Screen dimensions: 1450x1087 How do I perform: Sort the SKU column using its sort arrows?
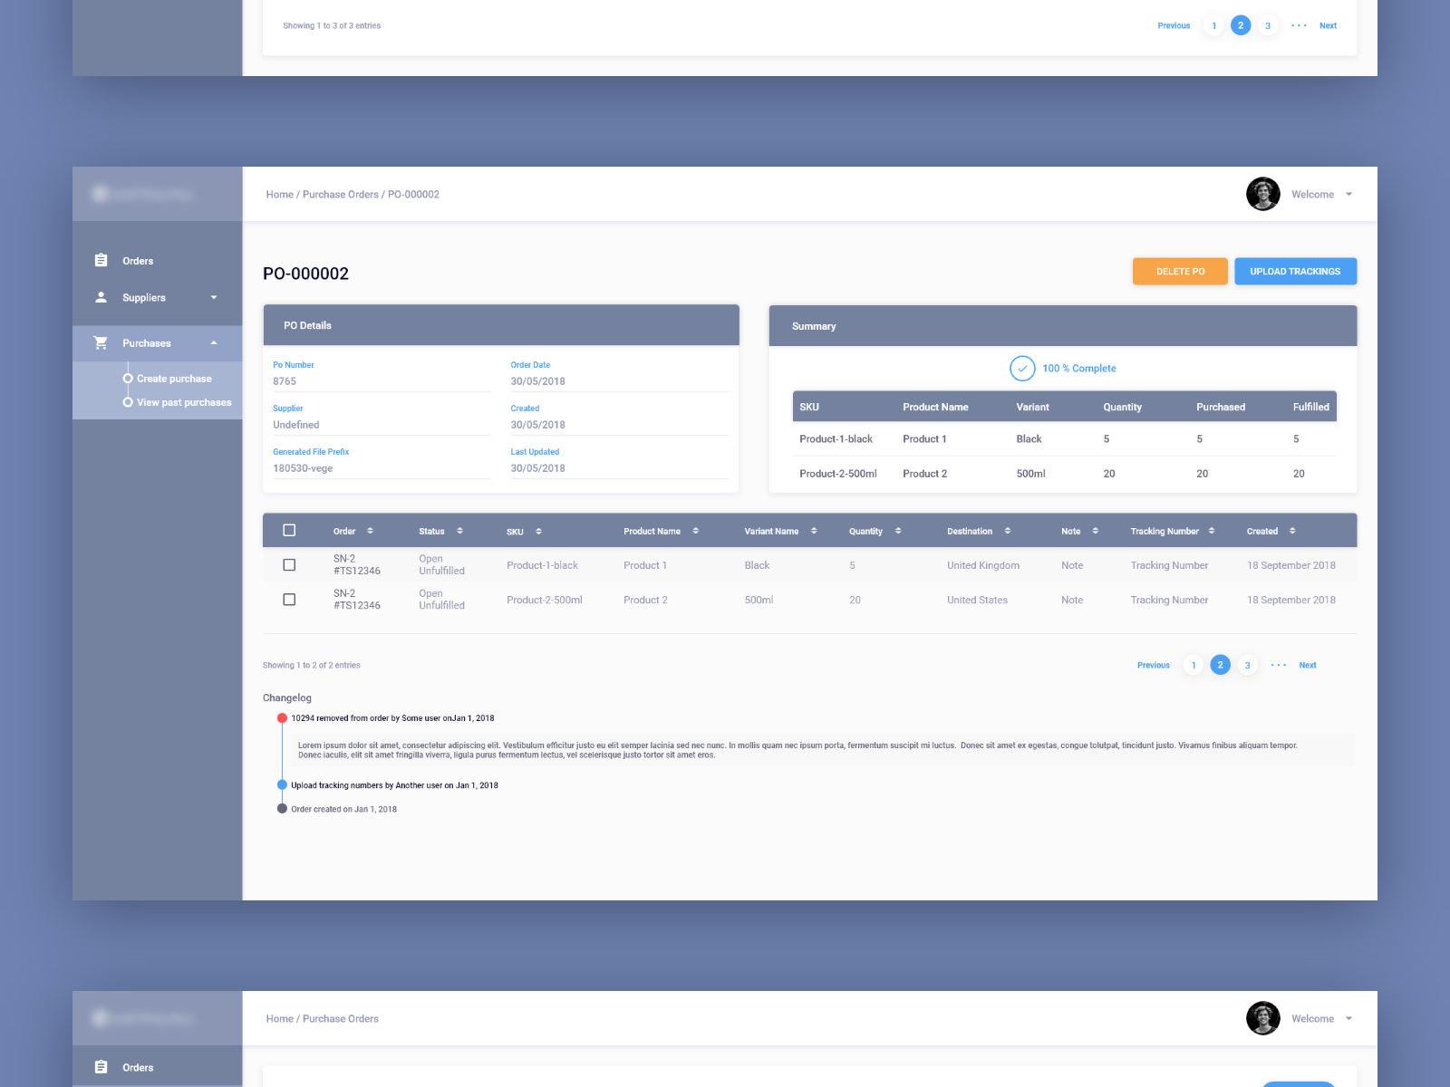pyautogui.click(x=538, y=533)
